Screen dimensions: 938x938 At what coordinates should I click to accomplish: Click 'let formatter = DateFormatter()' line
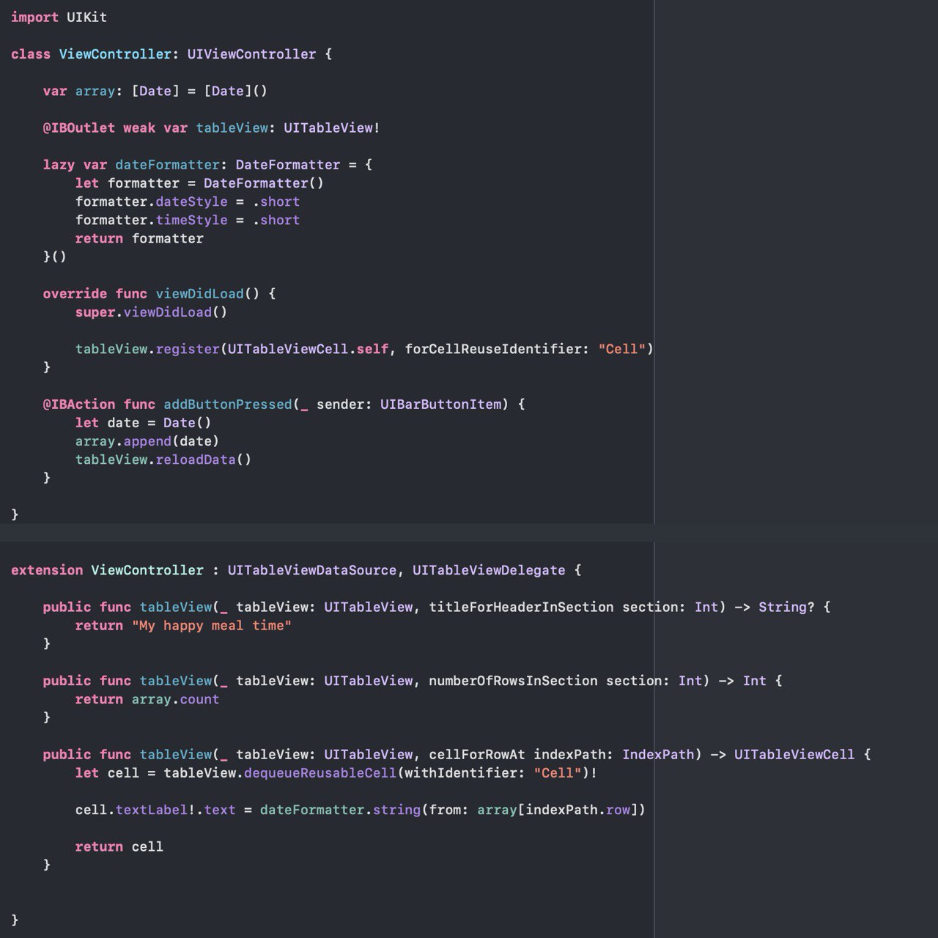tap(199, 183)
